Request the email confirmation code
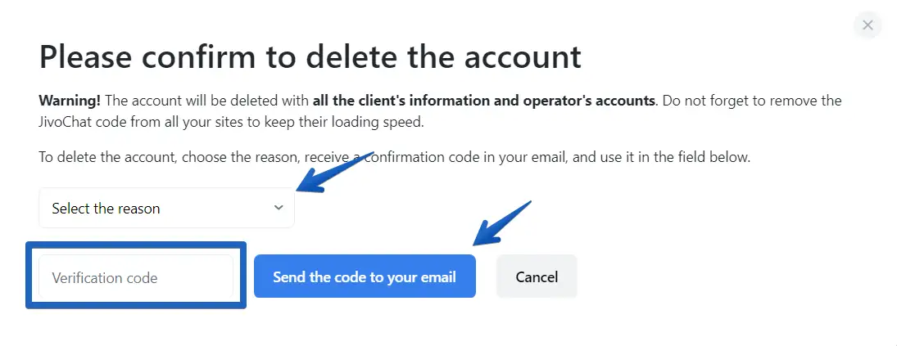Image resolution: width=897 pixels, height=346 pixels. [x=365, y=276]
